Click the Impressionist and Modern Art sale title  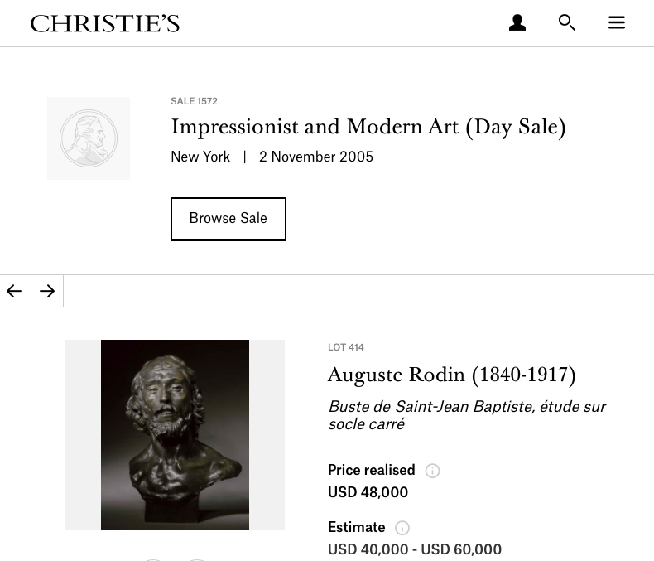pyautogui.click(x=368, y=127)
